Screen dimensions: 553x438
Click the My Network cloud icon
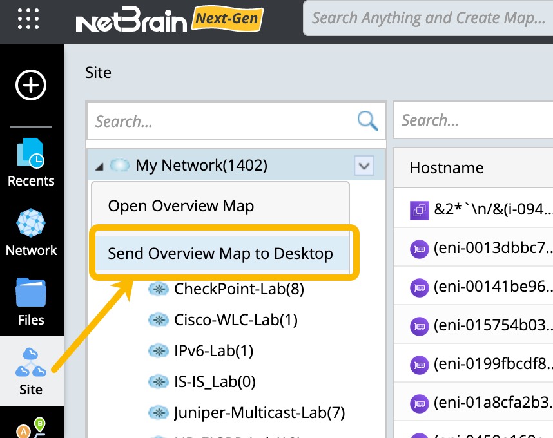(120, 166)
